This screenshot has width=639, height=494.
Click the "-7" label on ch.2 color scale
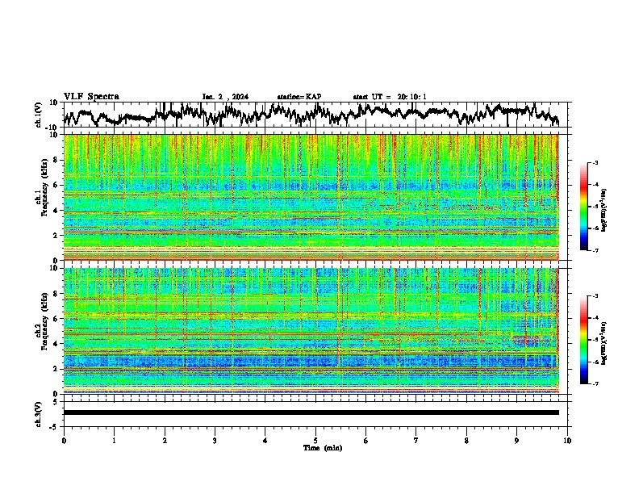click(x=595, y=383)
